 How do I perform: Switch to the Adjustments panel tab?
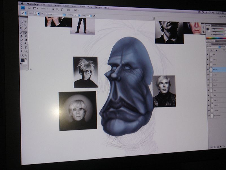(210, 41)
